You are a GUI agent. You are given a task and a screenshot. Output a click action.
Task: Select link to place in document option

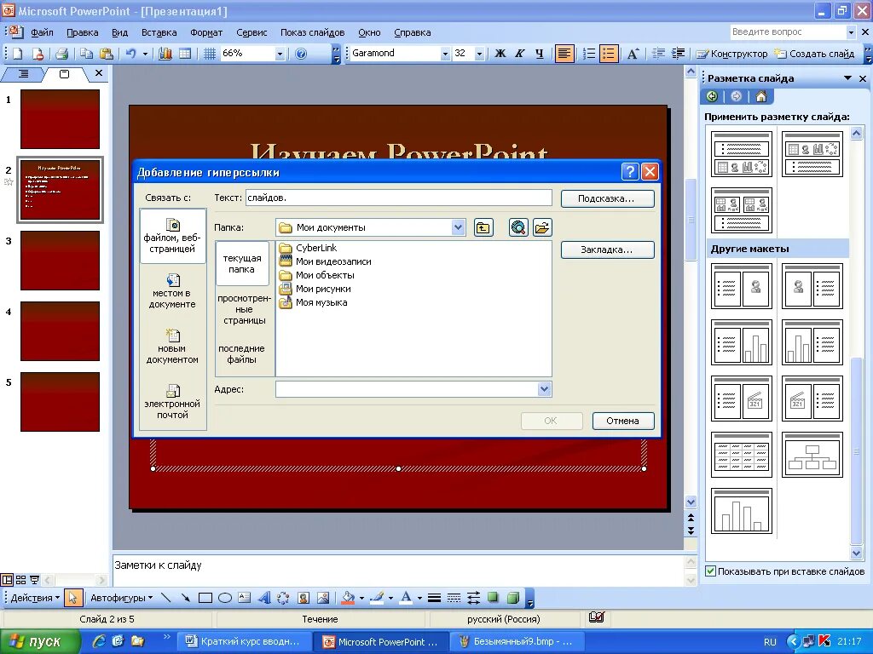(x=172, y=291)
